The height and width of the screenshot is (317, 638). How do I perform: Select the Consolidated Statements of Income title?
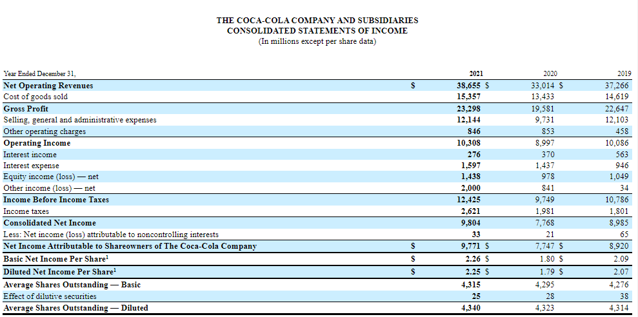coord(317,31)
